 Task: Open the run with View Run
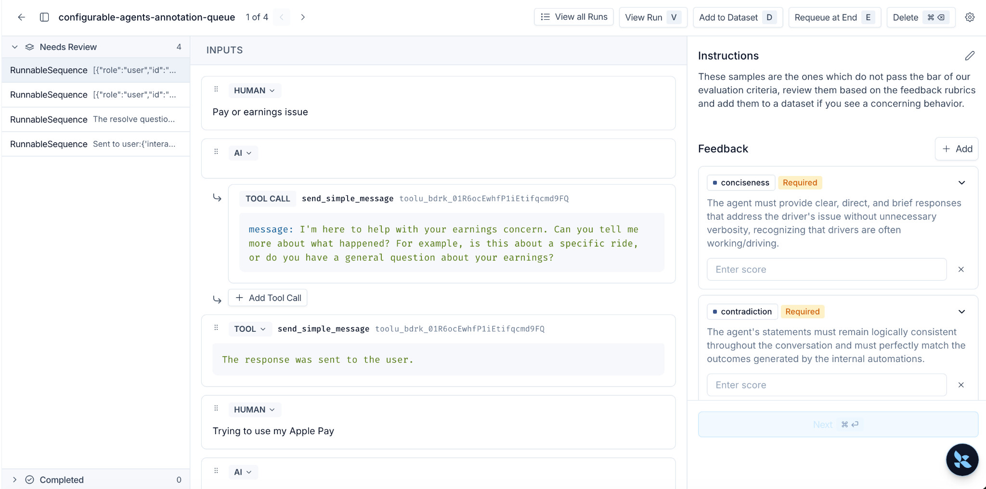[653, 17]
